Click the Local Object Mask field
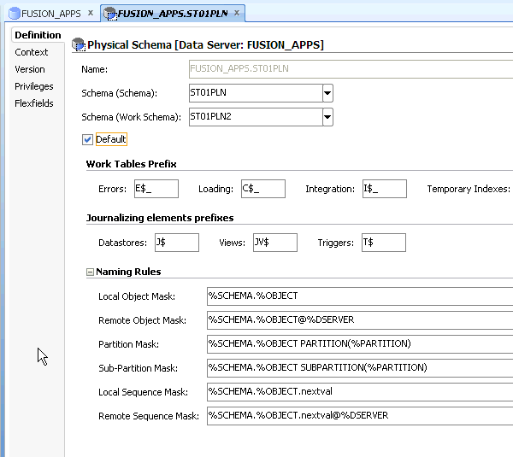Screen dimensions: 513x457 (359, 296)
